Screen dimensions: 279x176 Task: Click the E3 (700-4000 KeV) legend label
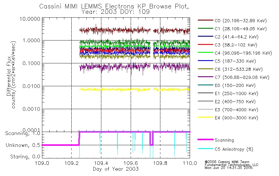(x=236, y=110)
